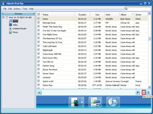Image resolution: width=153 pixels, height=114 pixels.
Task: Open the Edit menu
Action: pyautogui.click(x=10, y=9)
